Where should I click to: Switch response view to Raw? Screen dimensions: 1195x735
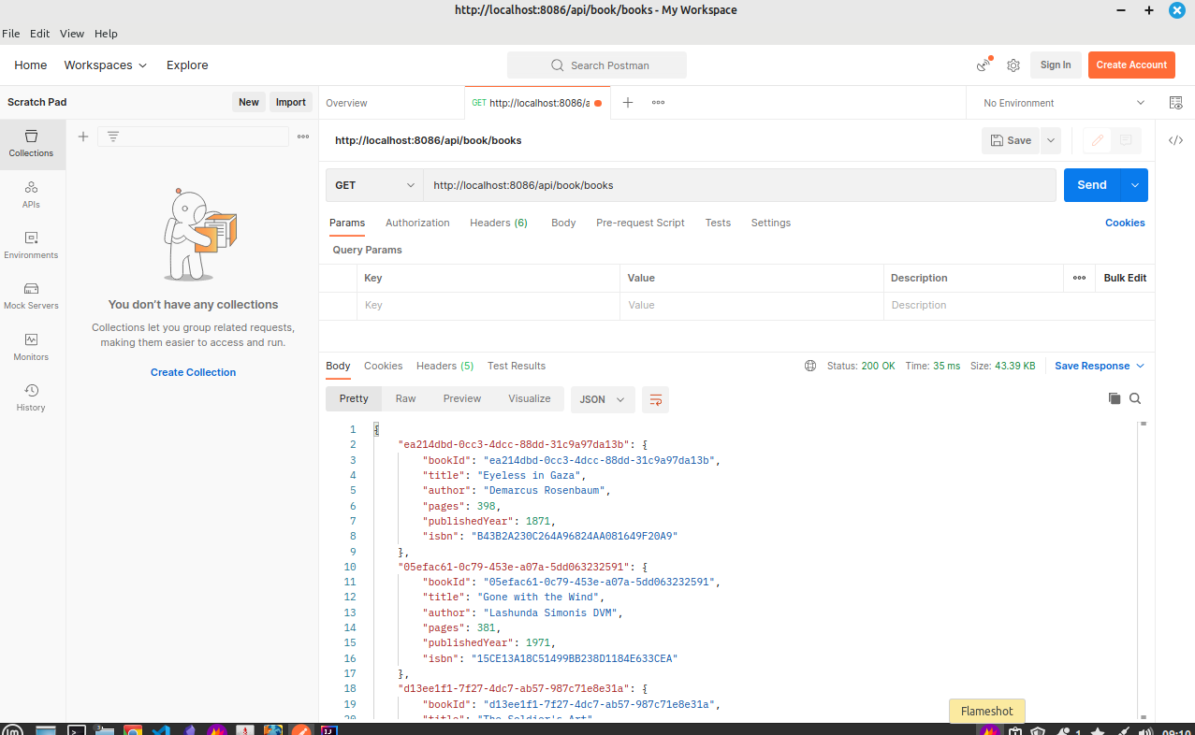point(405,399)
